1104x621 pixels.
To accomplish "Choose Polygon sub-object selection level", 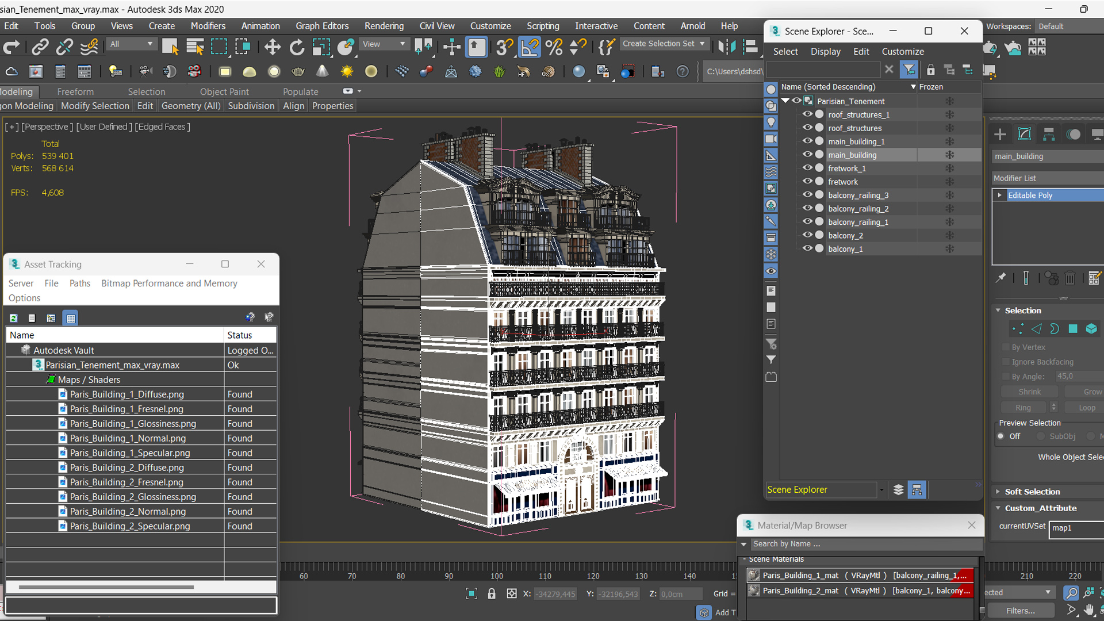I will pyautogui.click(x=1073, y=329).
